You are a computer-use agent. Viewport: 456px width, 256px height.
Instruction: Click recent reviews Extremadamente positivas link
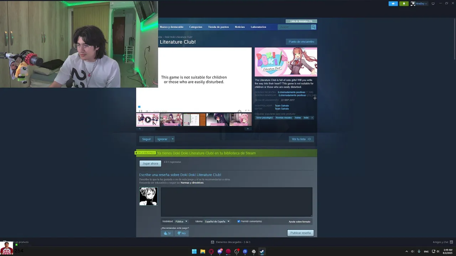pyautogui.click(x=291, y=92)
